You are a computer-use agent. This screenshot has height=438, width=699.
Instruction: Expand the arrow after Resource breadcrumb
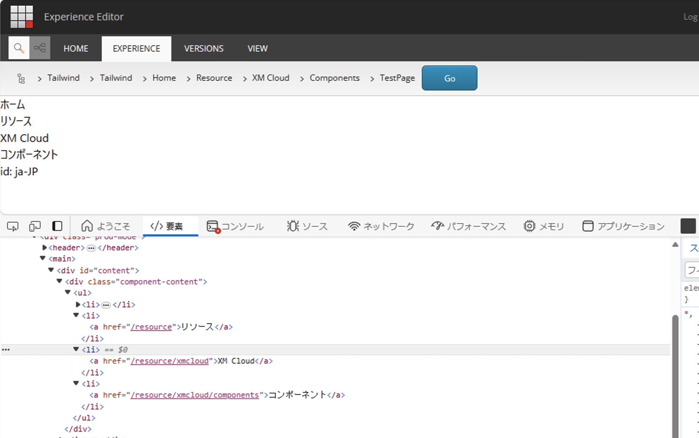(245, 79)
